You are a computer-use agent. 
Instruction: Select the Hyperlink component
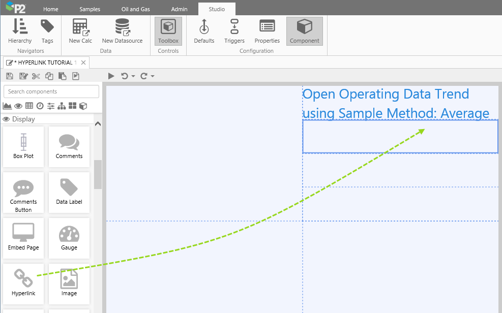[23, 281]
